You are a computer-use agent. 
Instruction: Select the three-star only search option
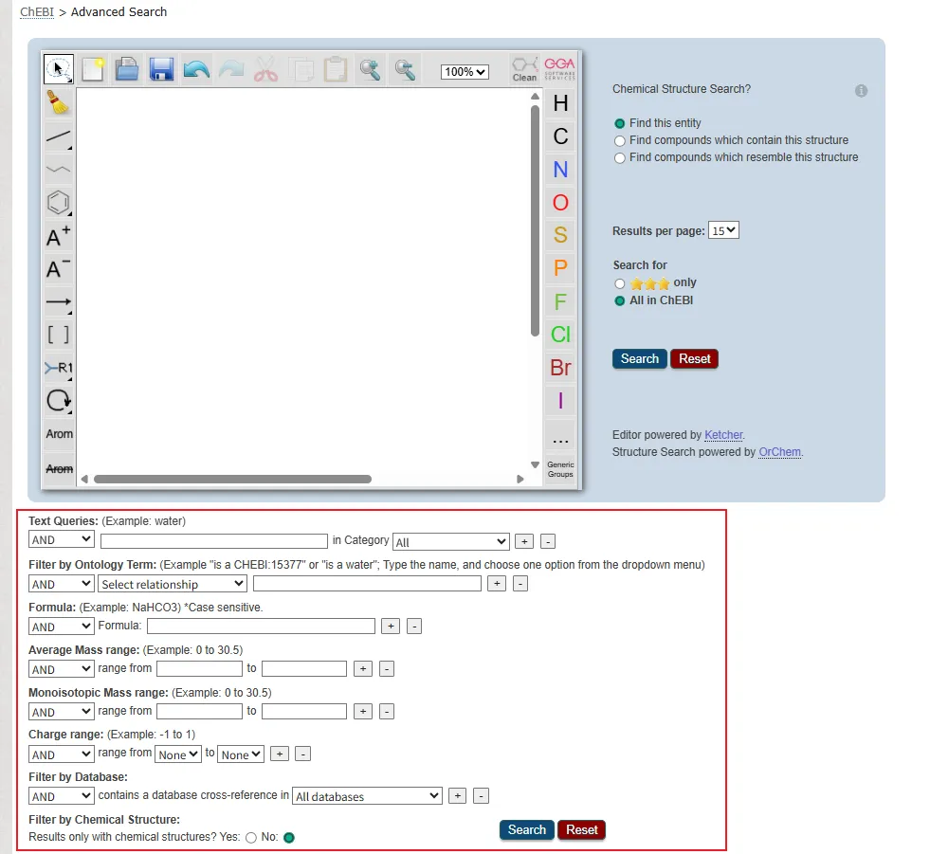pyautogui.click(x=620, y=283)
